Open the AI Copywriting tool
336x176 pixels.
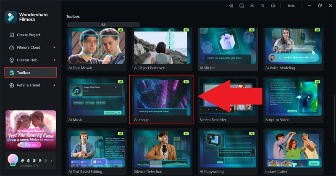(228, 152)
